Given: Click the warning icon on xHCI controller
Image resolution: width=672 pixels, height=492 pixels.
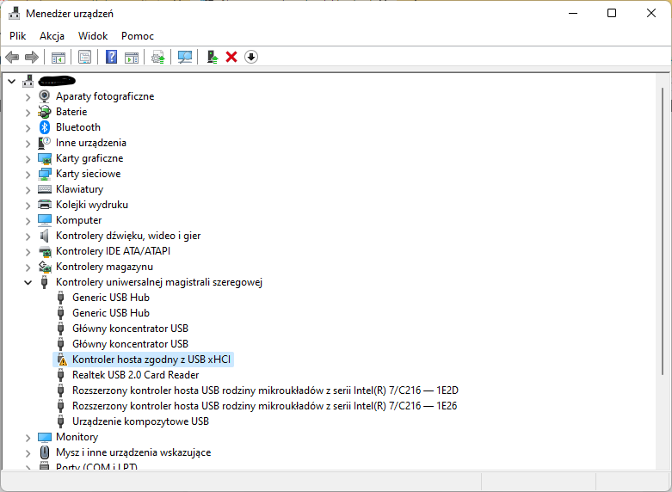Looking at the screenshot, I should coord(62,360).
